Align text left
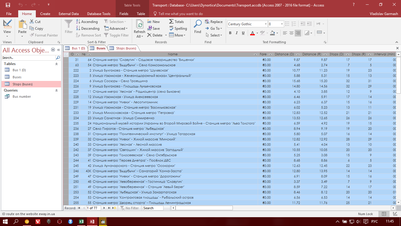The height and width of the screenshot is (226, 401). (x=285, y=33)
